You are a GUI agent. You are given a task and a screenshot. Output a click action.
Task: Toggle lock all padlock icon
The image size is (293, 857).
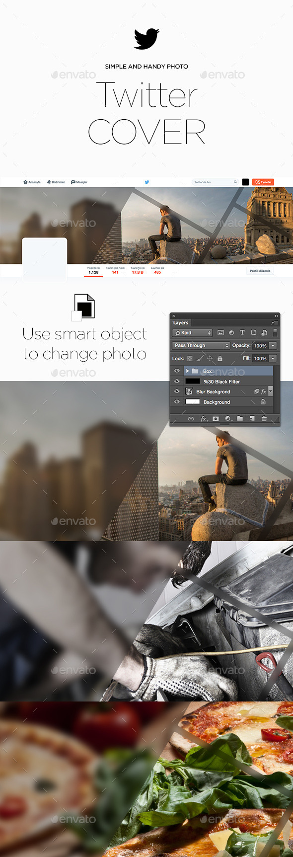tap(220, 358)
